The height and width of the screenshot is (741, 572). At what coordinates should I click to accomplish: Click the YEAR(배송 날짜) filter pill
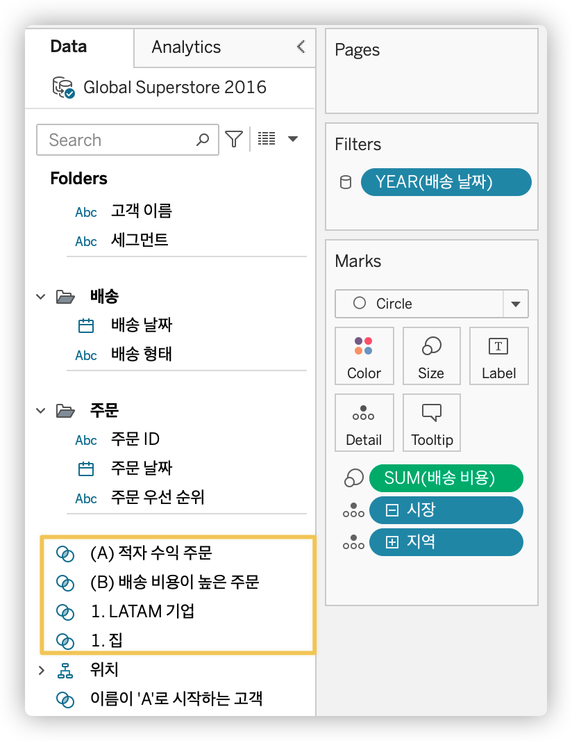click(446, 182)
